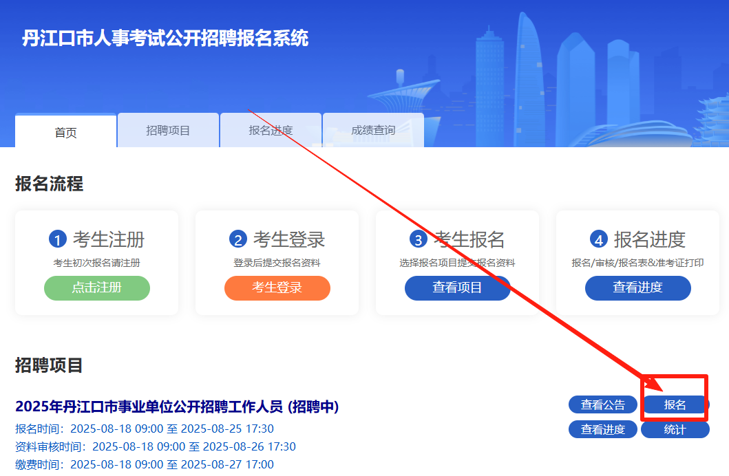Select the text 选择报名项目提交报名资料

[458, 263]
